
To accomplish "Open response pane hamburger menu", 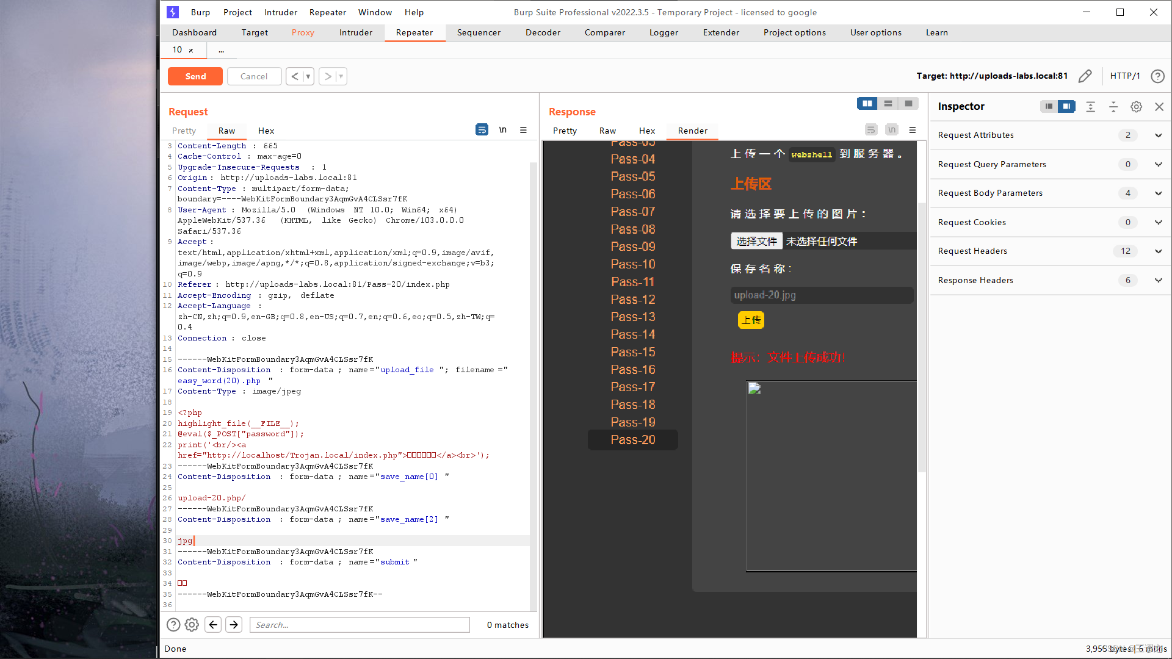I will pos(913,130).
